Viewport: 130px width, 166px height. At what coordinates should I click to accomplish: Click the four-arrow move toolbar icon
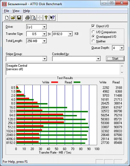pyautogui.click(x=40, y=18)
